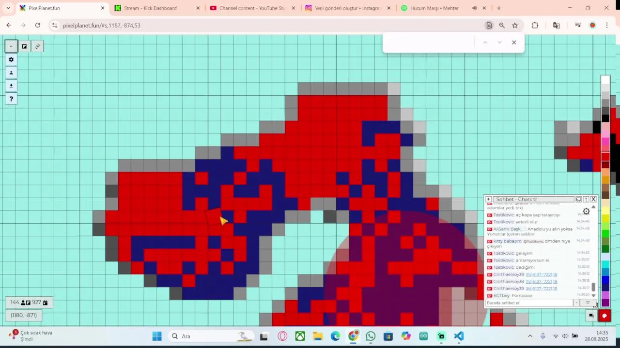The image size is (620, 348).
Task: Choose dark purple swatch at palette bottom
Action: 605,303
